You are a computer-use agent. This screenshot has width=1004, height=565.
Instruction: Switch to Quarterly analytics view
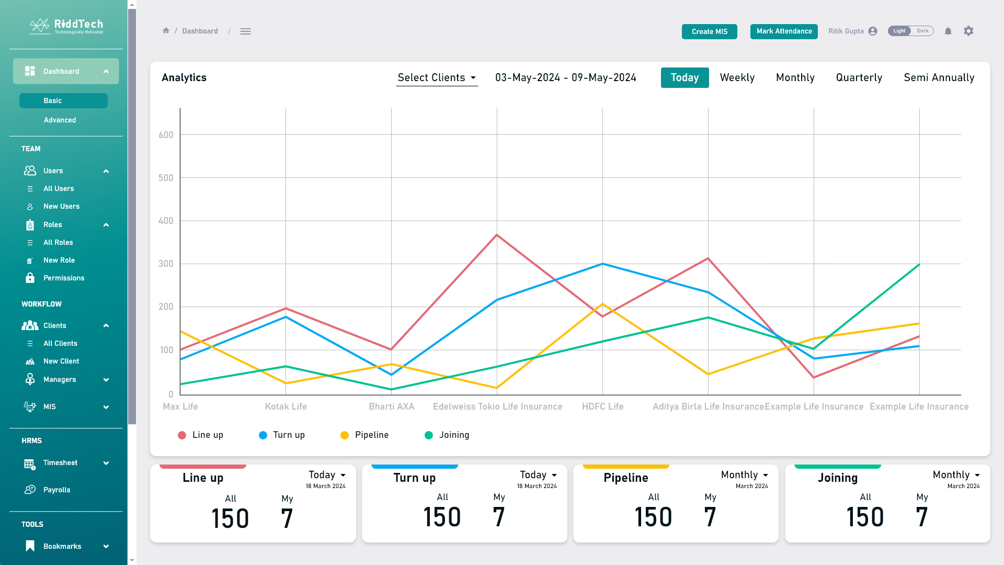(859, 78)
